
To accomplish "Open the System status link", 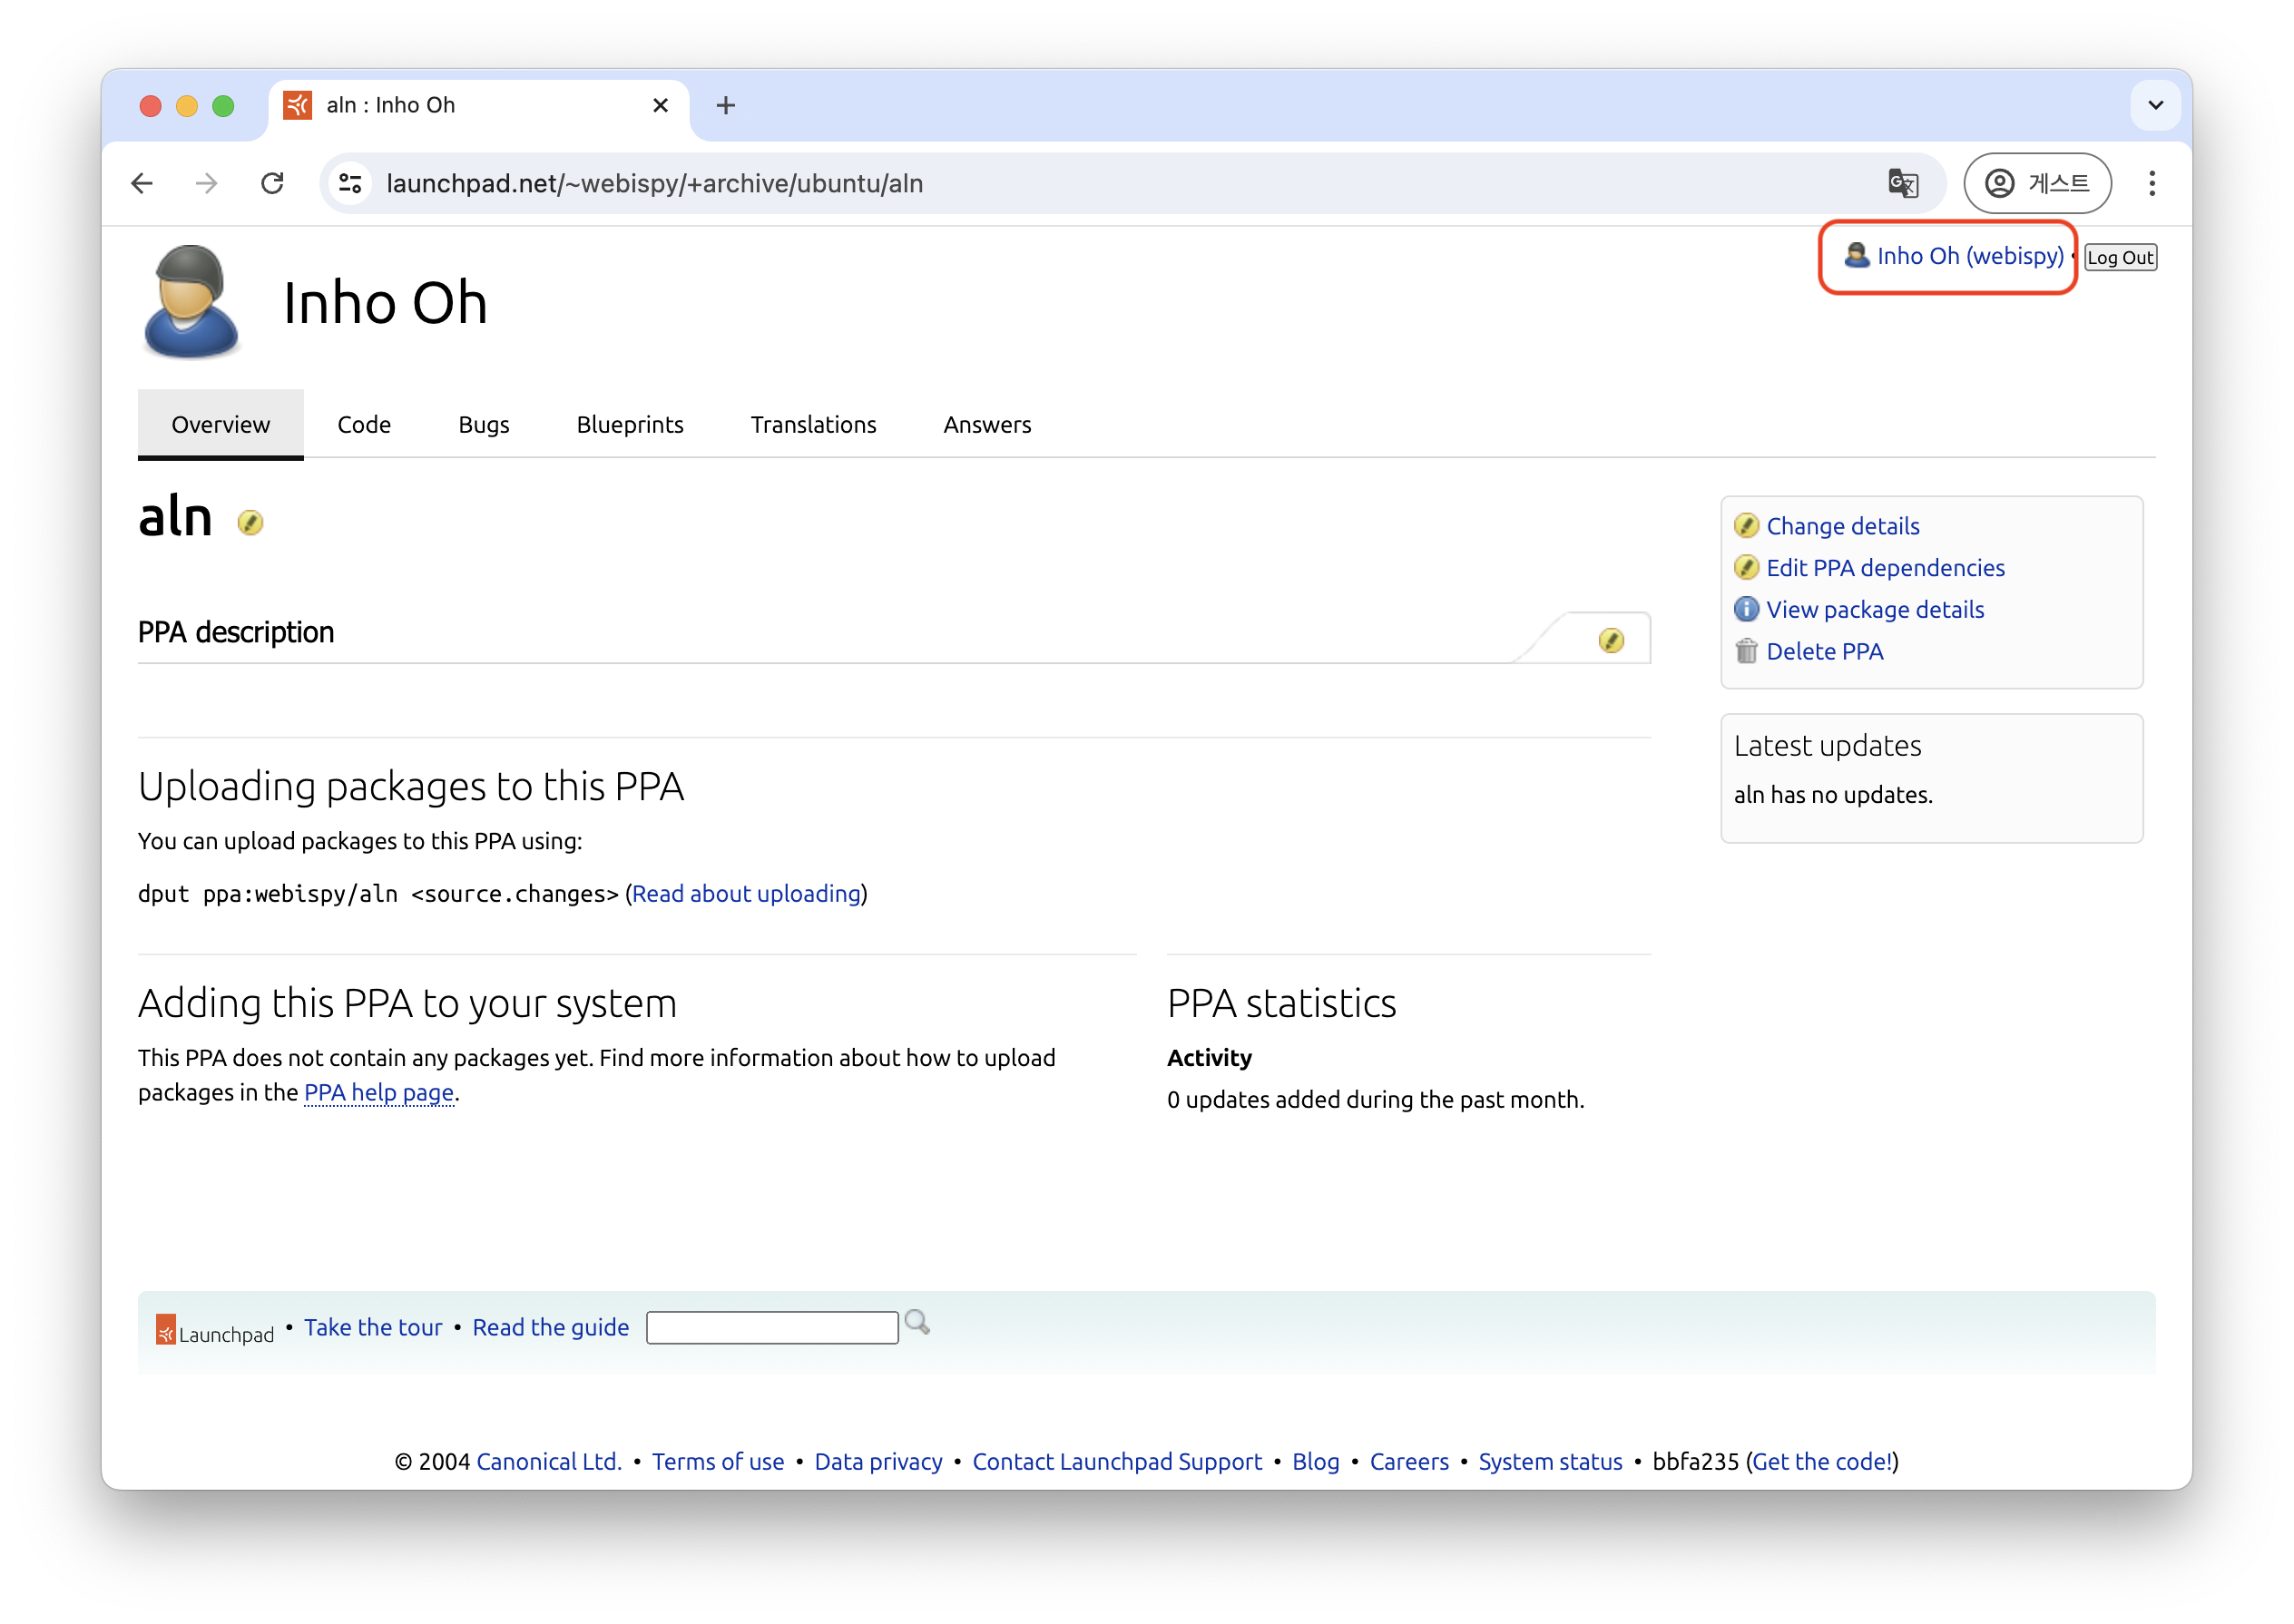I will [1550, 1461].
